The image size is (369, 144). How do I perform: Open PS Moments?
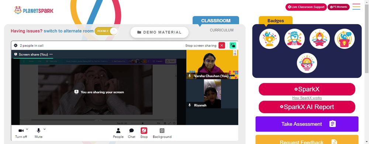tap(338, 7)
